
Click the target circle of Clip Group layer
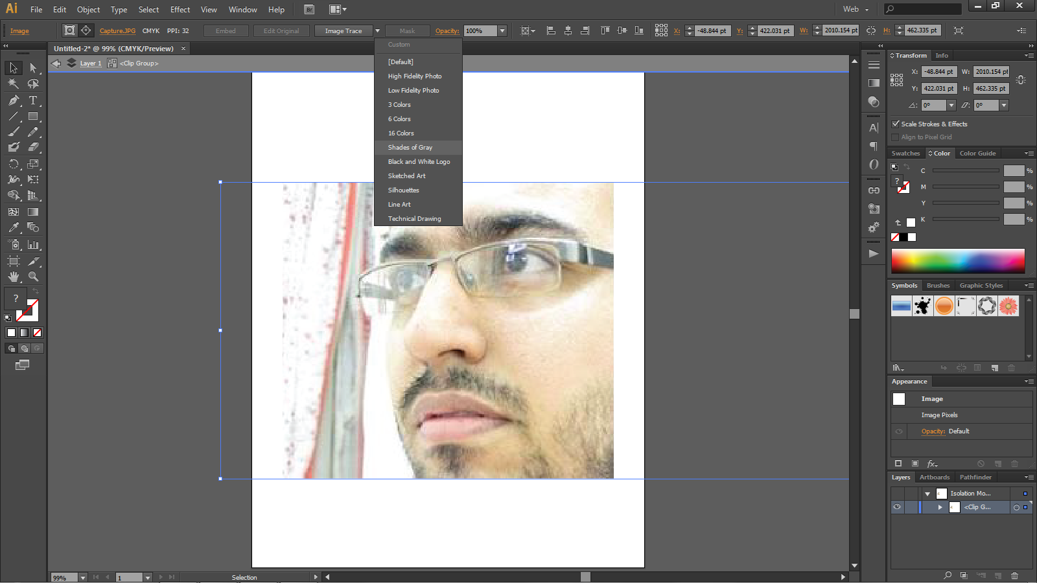click(1016, 507)
